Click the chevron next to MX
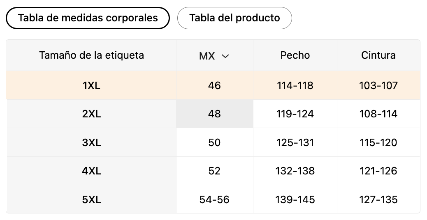Image resolution: width=427 pixels, height=220 pixels. click(x=225, y=56)
